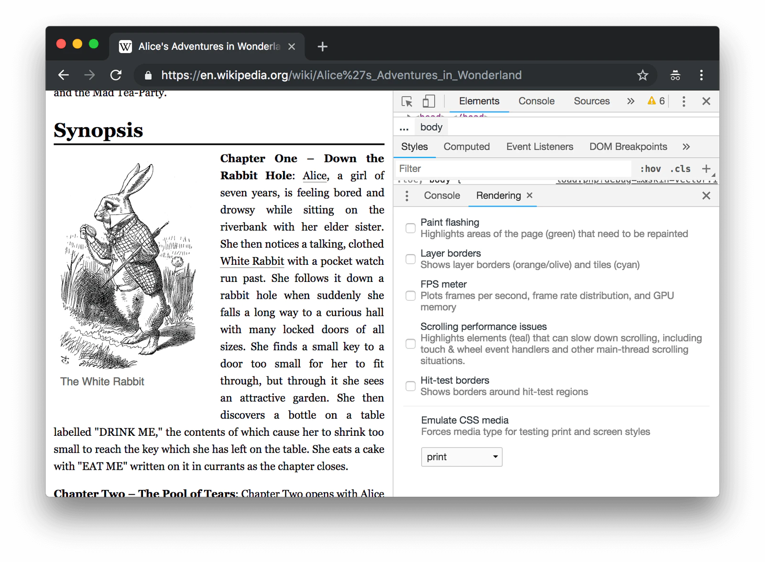Click the warnings count icon
The width and height of the screenshot is (765, 562).
656,101
